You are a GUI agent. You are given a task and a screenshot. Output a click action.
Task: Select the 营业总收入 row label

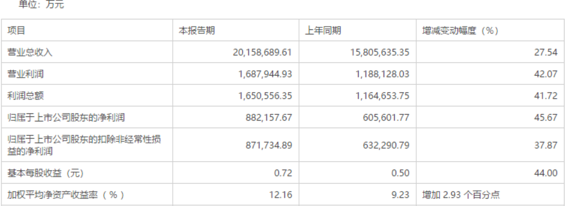coord(26,51)
